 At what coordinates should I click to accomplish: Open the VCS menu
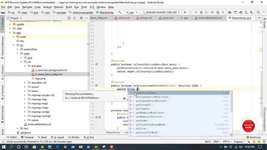[92, 7]
